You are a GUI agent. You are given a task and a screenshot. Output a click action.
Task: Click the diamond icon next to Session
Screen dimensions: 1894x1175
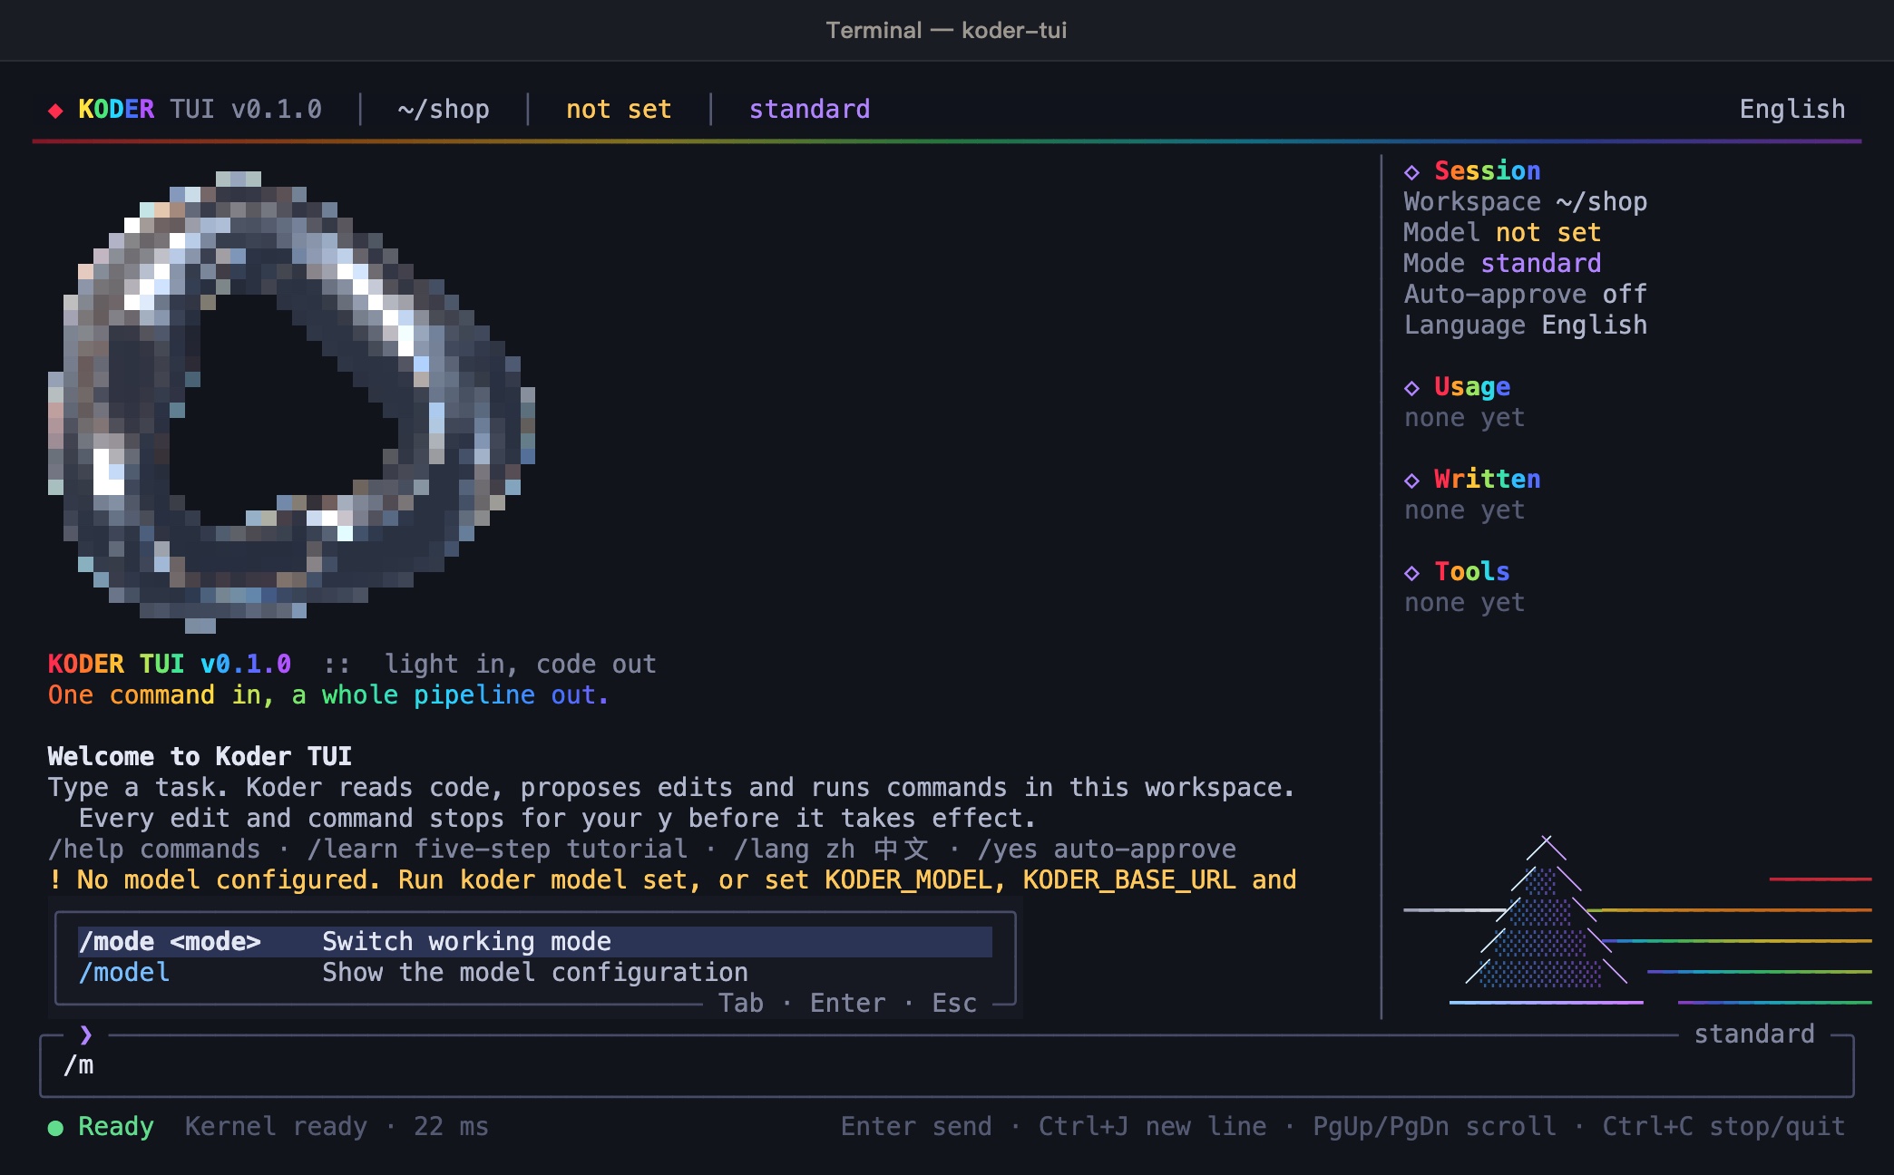[1411, 172]
